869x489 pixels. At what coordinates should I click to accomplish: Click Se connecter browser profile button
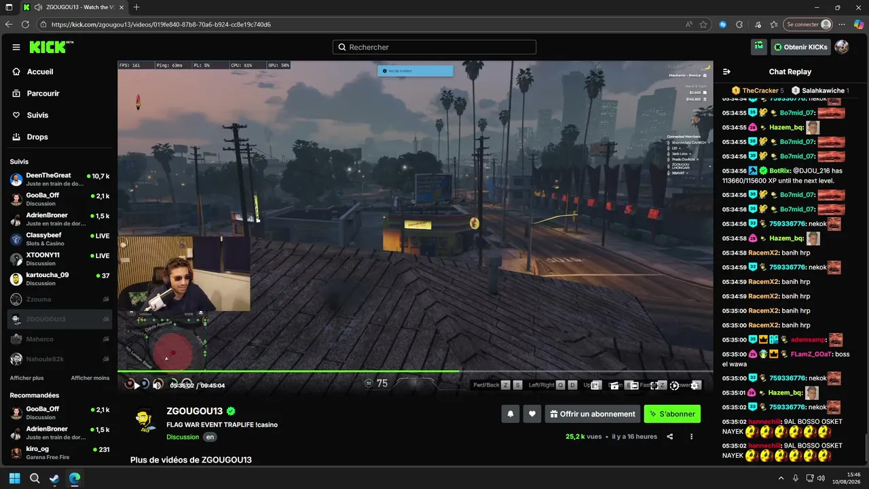(x=807, y=24)
